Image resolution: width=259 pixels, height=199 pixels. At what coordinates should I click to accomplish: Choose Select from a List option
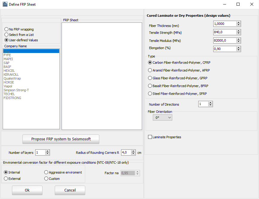click(x=7, y=35)
